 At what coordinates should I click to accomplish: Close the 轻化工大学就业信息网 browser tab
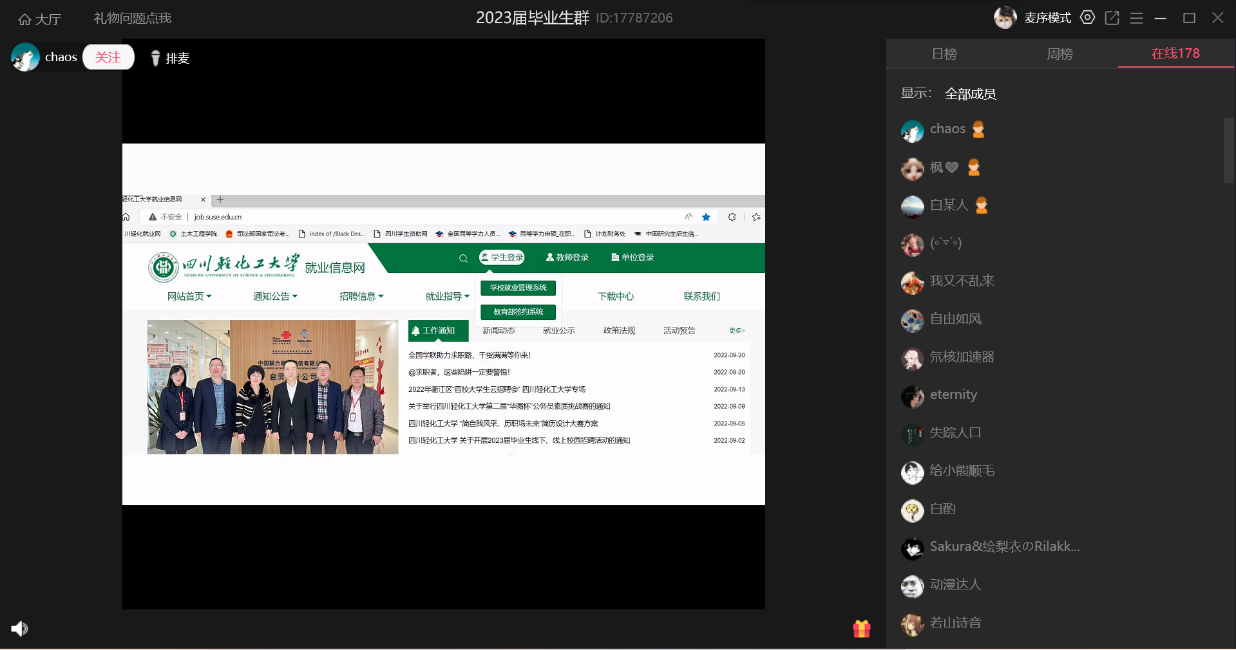click(203, 200)
